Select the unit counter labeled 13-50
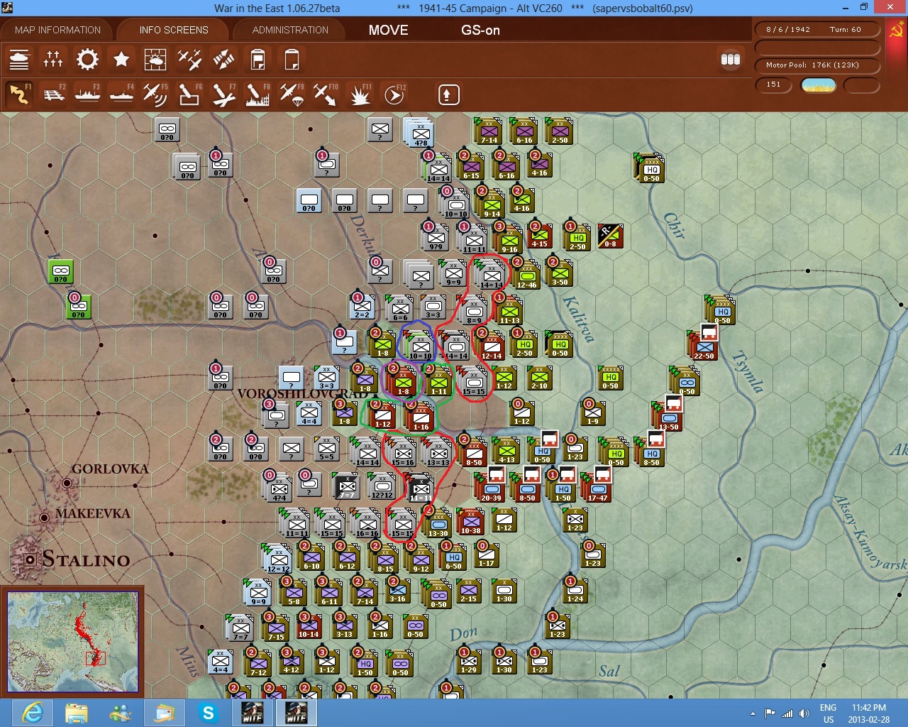The image size is (908, 727). click(669, 417)
